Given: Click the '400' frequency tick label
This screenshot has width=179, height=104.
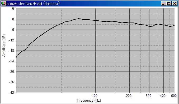Looking at the screenshot, I should pyautogui.click(x=163, y=96).
